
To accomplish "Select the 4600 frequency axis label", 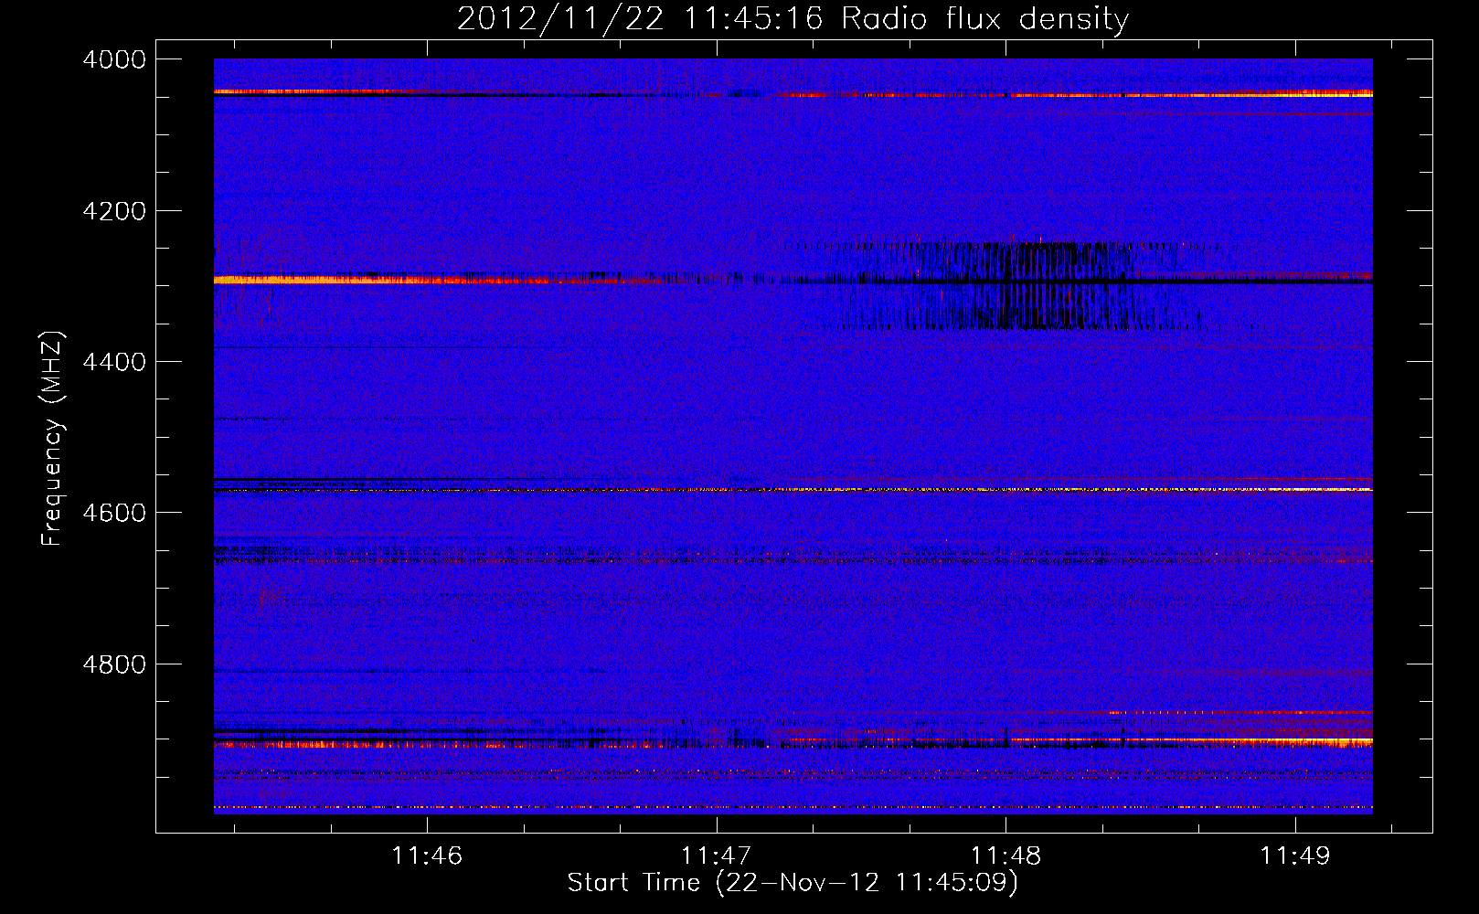I will click(x=114, y=513).
